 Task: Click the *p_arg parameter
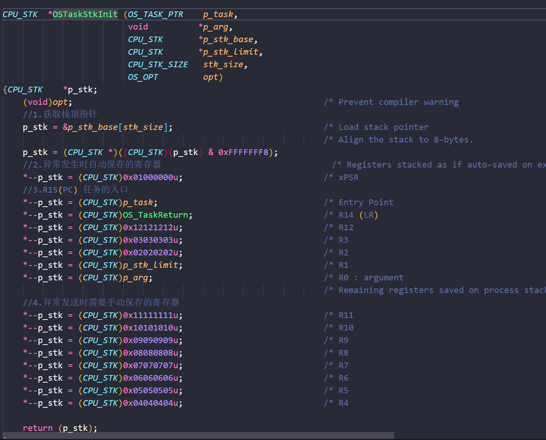pyautogui.click(x=213, y=27)
